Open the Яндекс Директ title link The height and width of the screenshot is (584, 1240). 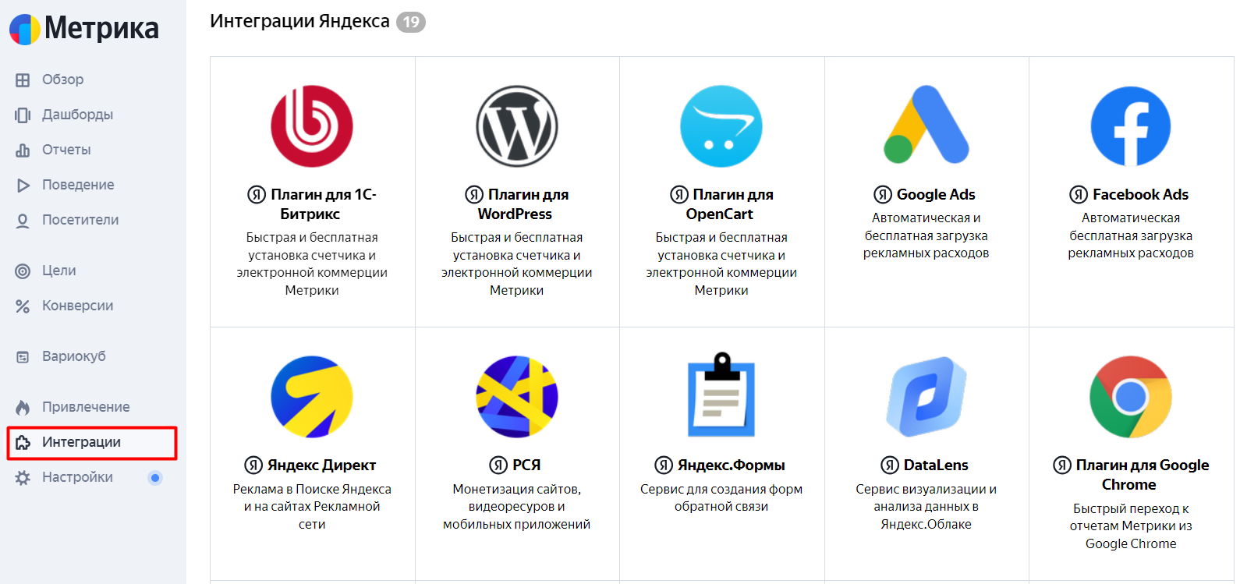pyautogui.click(x=321, y=465)
